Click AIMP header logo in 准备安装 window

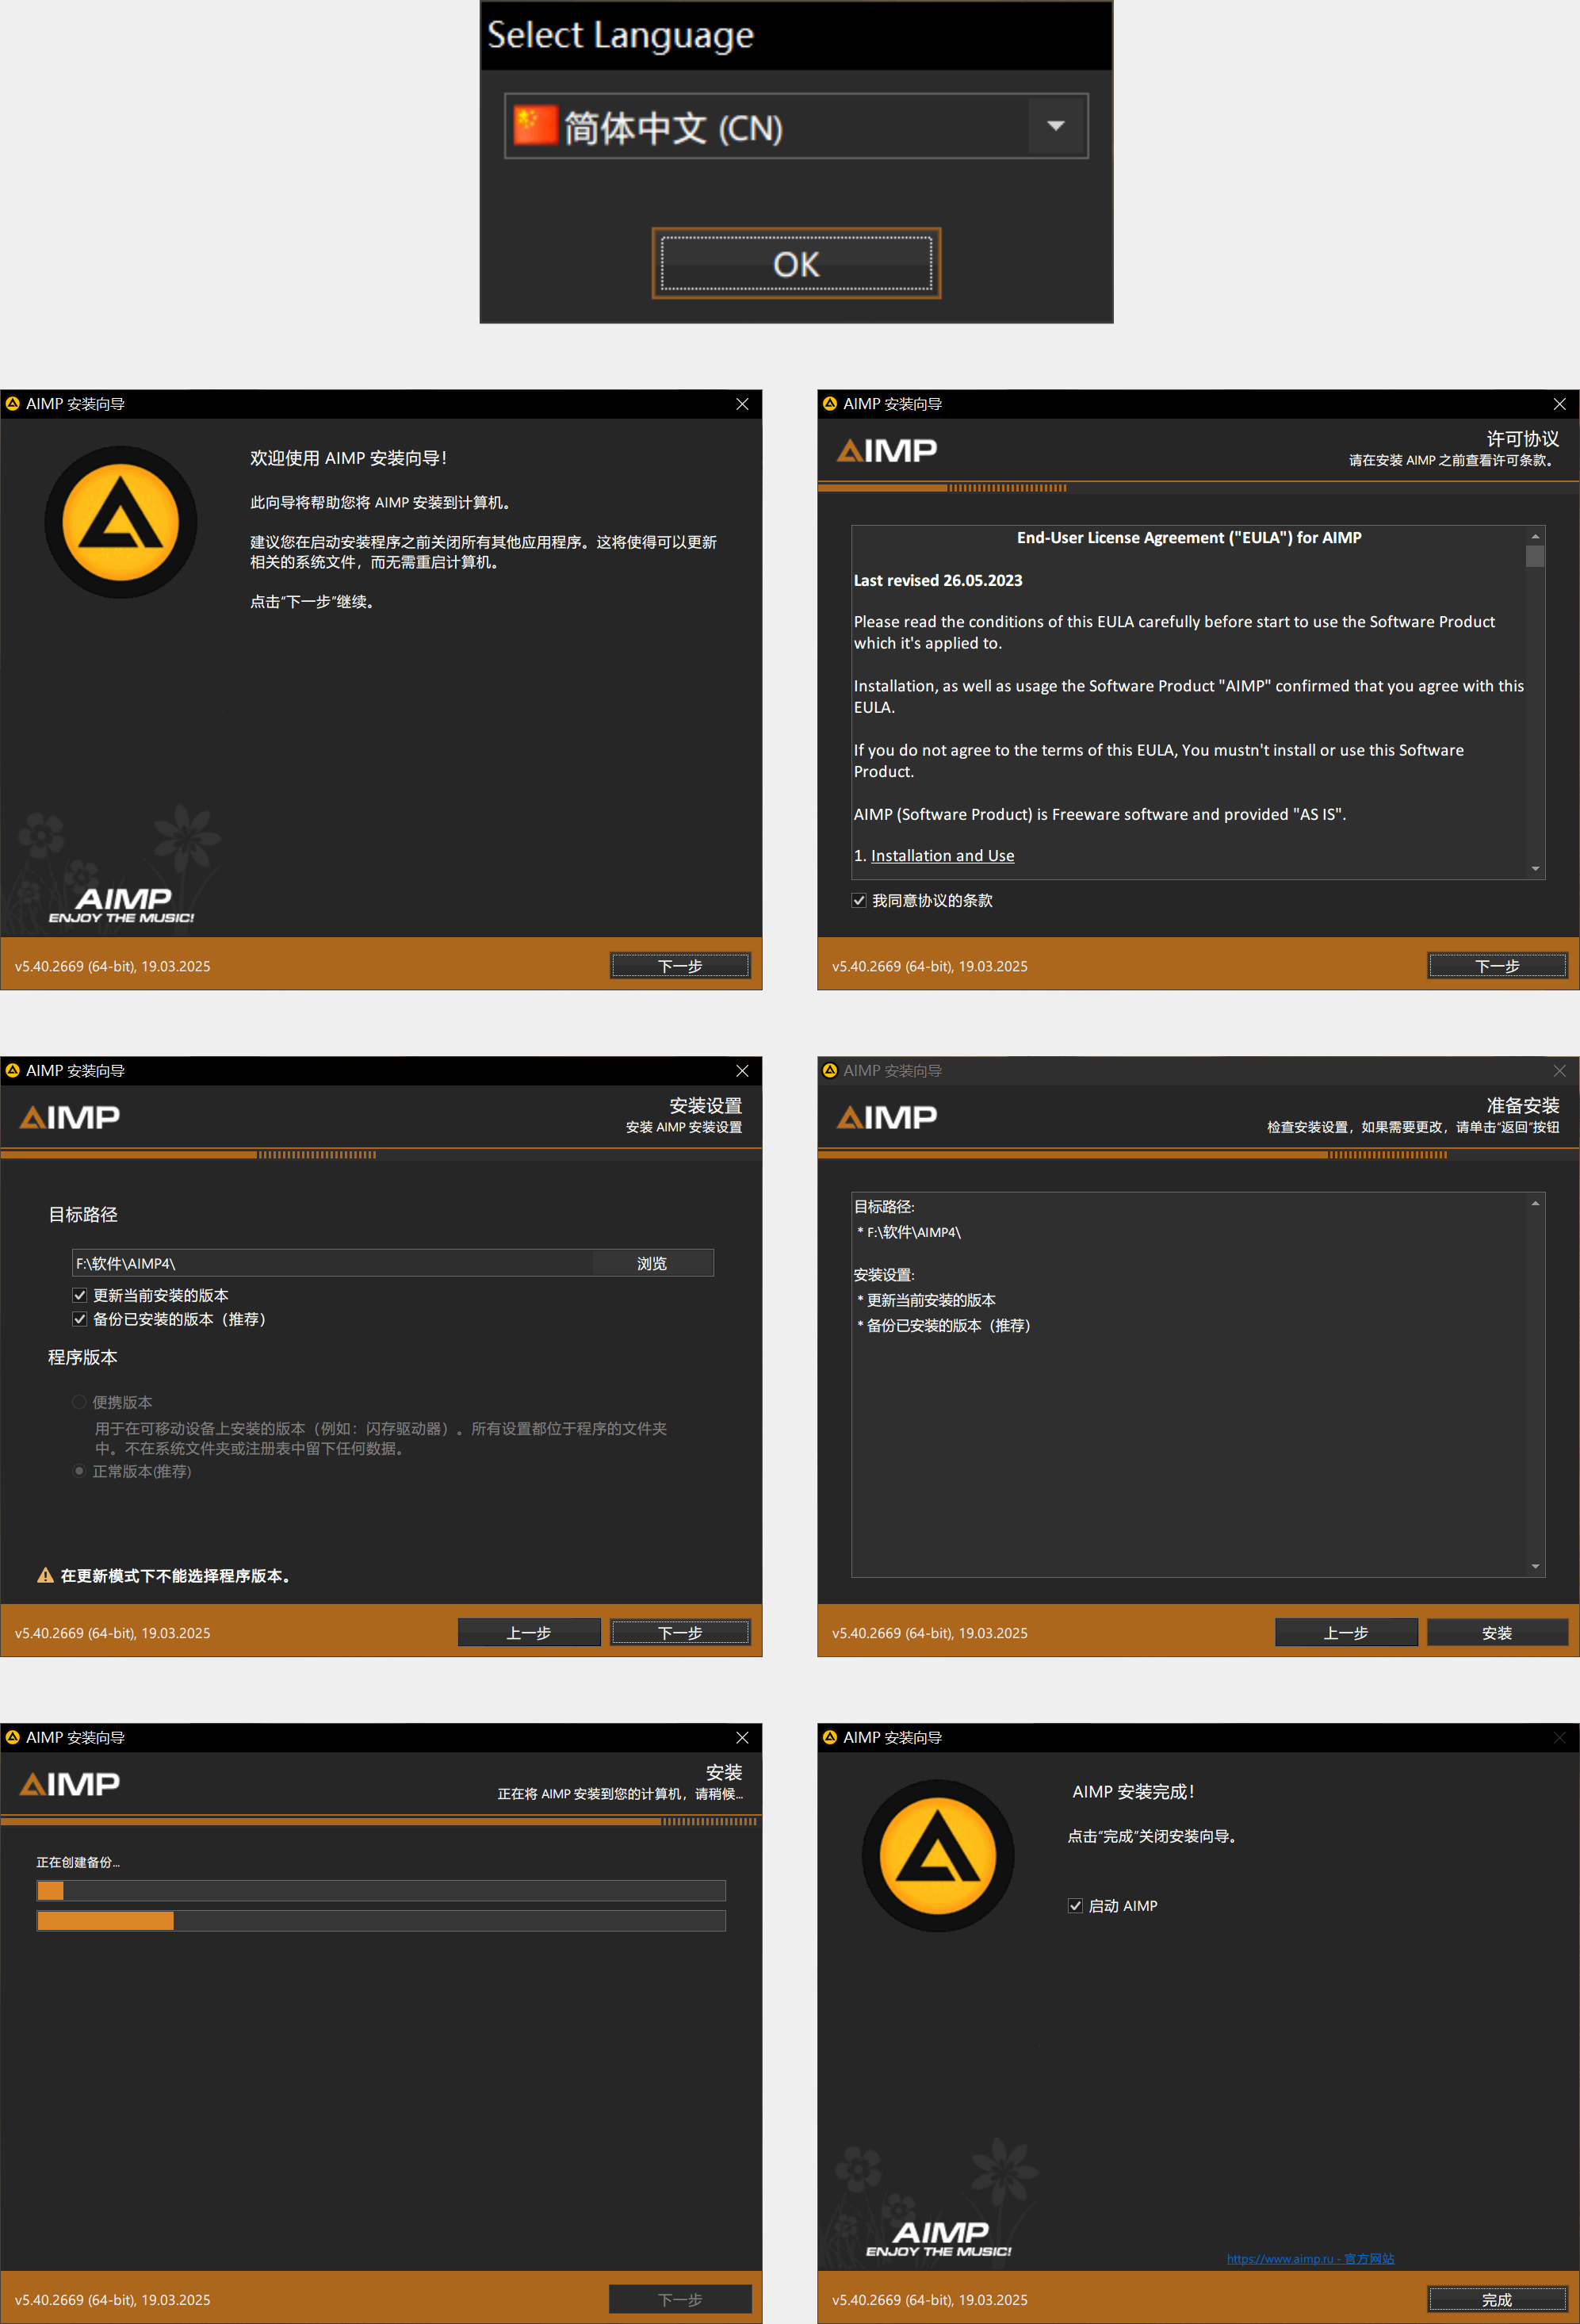tap(886, 1118)
